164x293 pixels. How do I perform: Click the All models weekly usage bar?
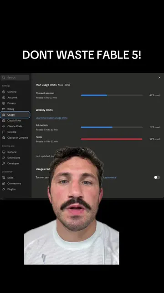point(112,127)
